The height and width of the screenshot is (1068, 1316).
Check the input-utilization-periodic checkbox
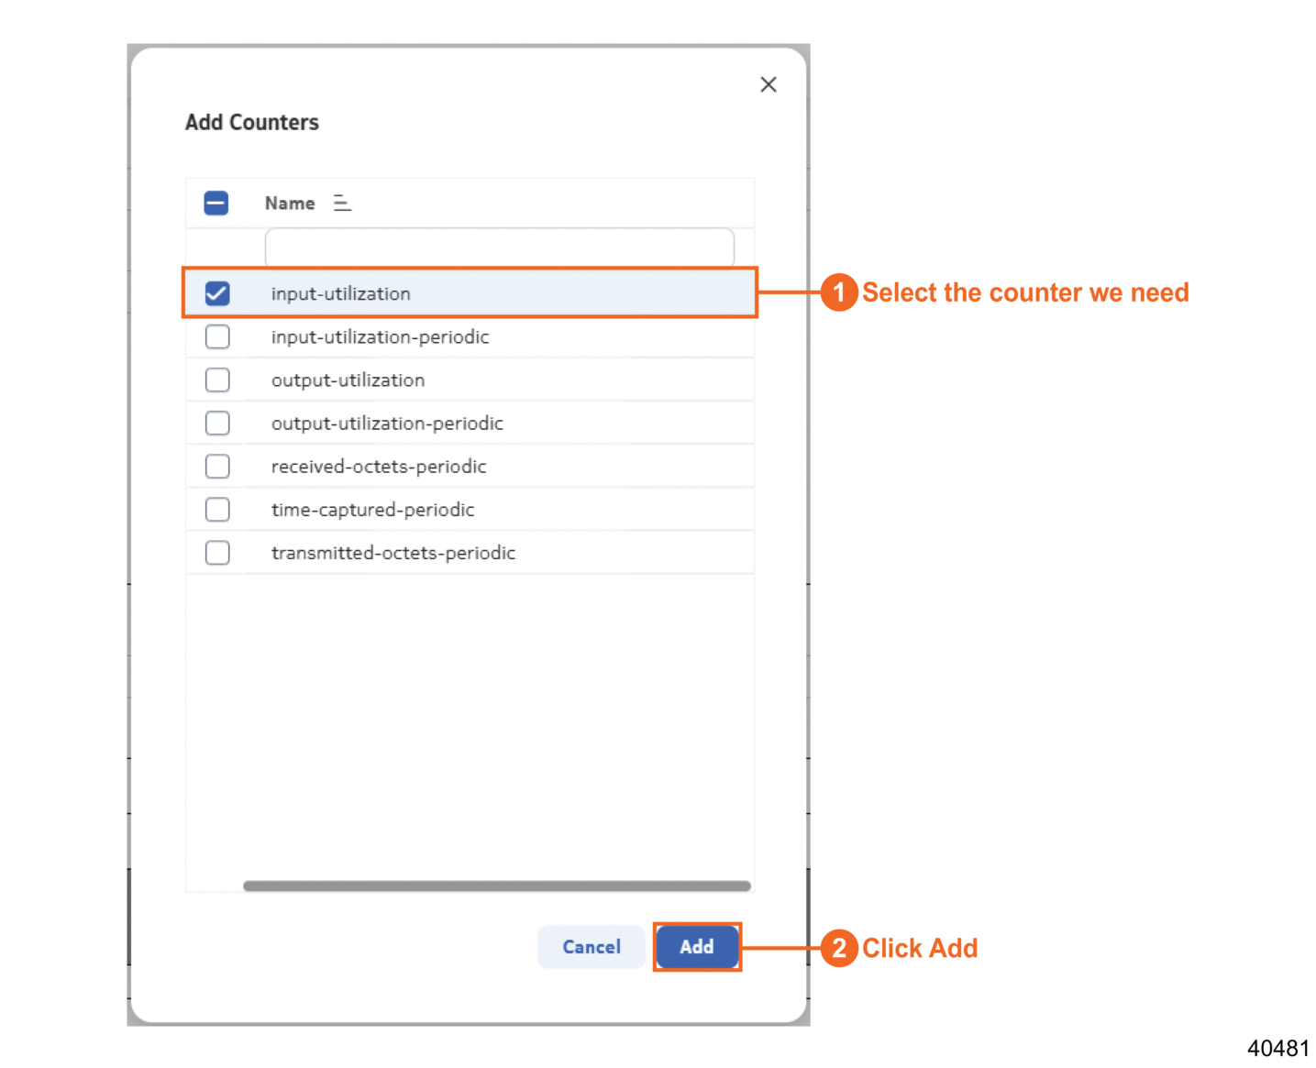pos(217,336)
